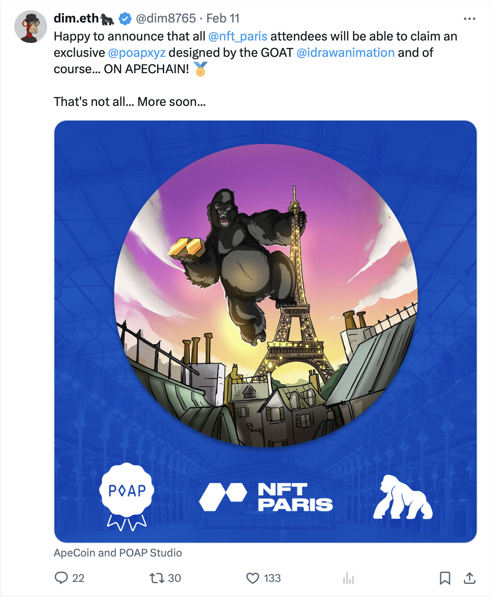View post analytics bar chart icon
The image size is (491, 597).
349,578
